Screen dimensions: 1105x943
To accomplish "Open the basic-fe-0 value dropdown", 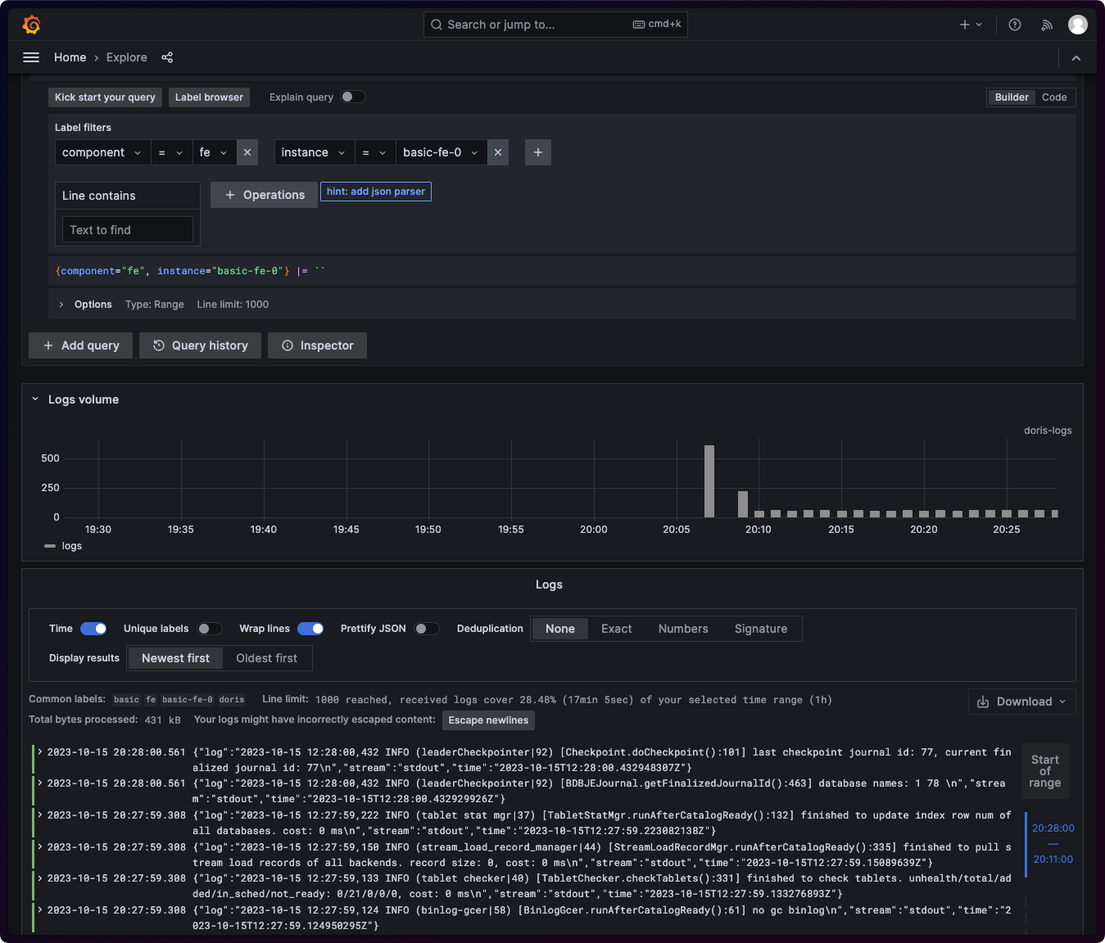I will point(442,152).
